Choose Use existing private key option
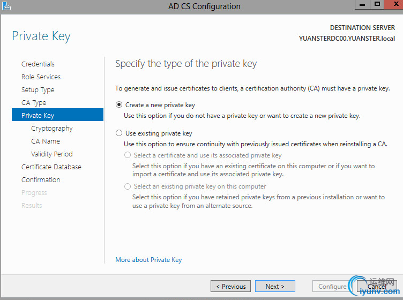Image resolution: width=403 pixels, height=300 pixels. tap(119, 133)
